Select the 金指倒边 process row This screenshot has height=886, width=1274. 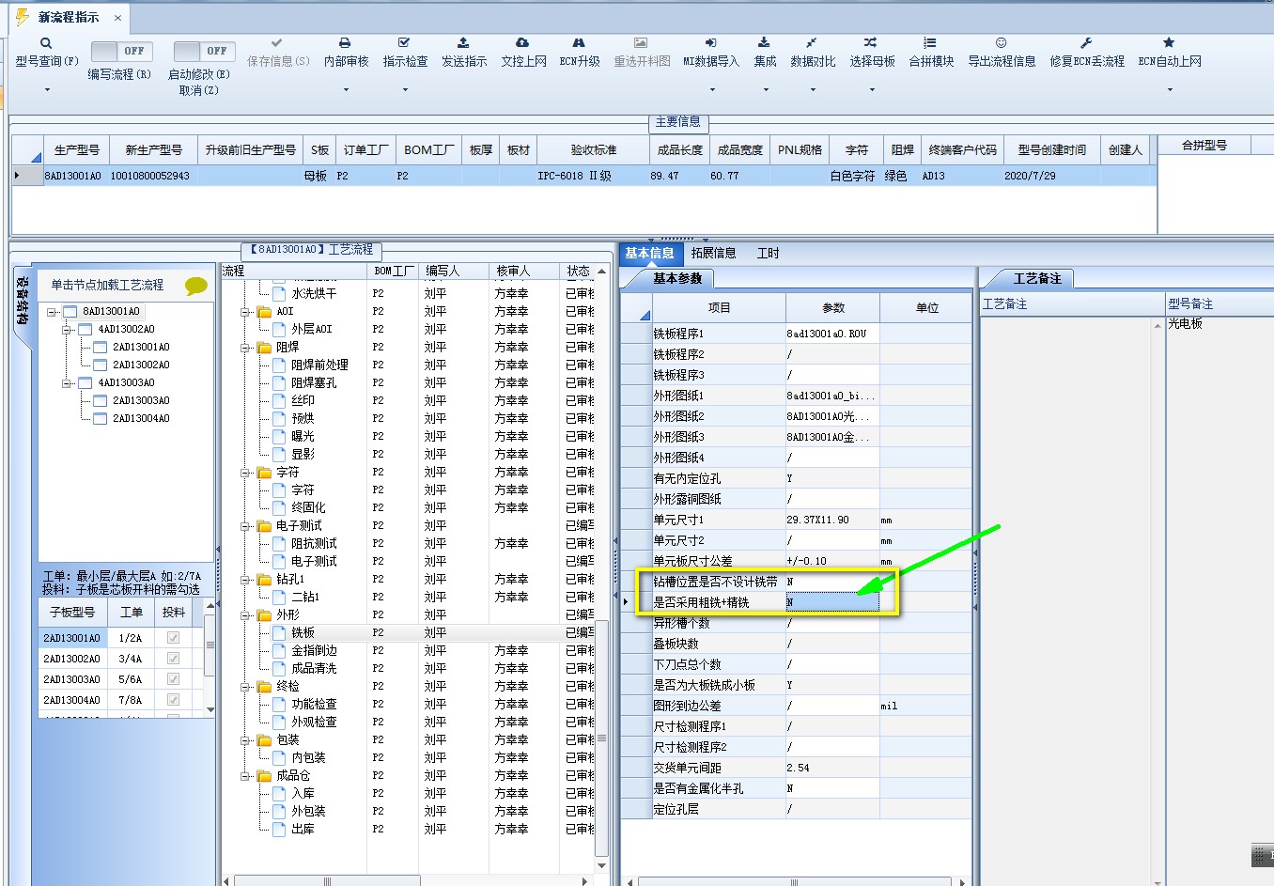click(314, 650)
